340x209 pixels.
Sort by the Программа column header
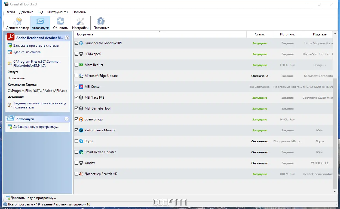[x=160, y=34]
